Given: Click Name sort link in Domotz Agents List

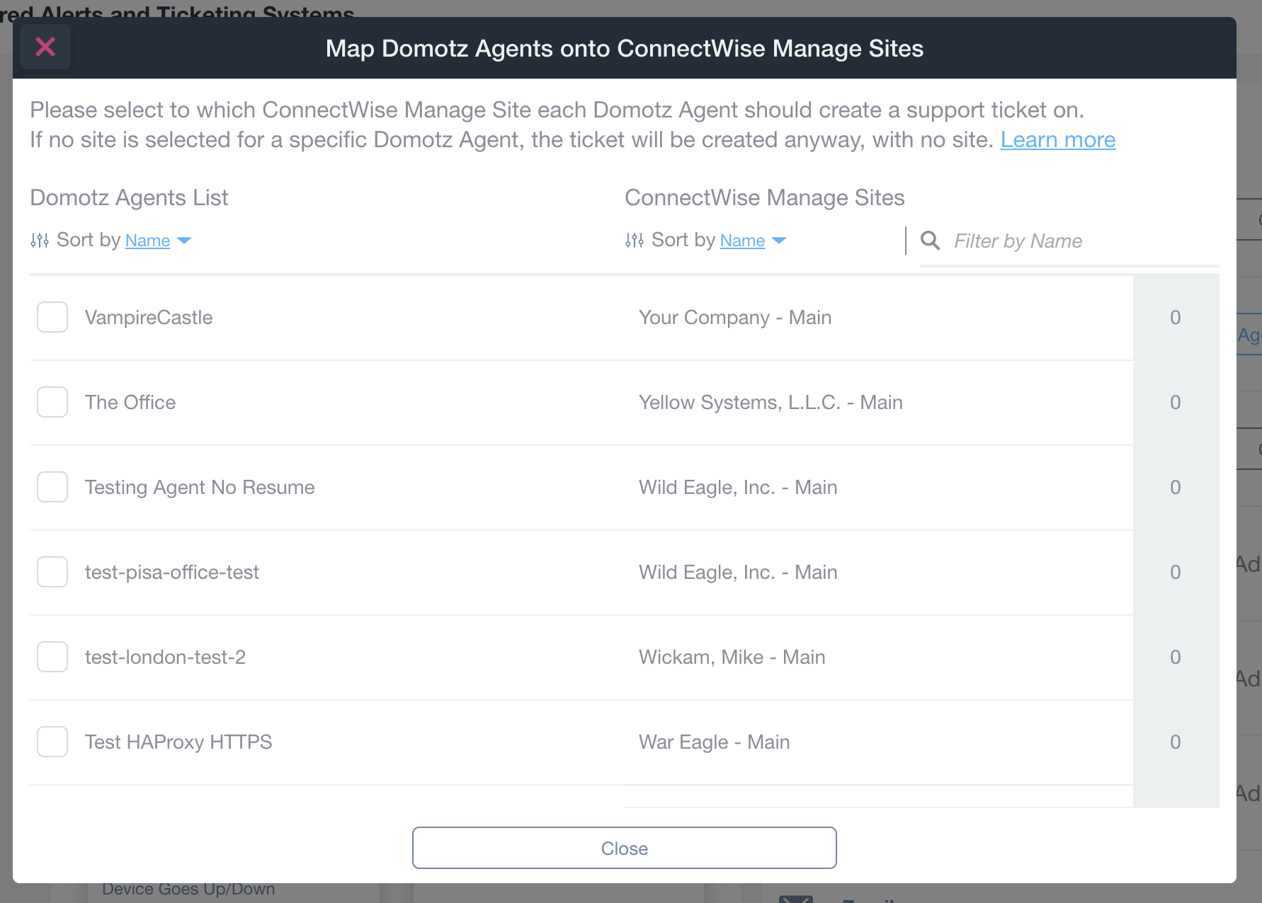Looking at the screenshot, I should [147, 241].
